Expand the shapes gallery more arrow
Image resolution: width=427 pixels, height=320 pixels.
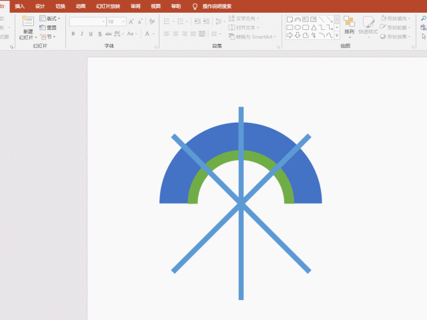pos(337,36)
